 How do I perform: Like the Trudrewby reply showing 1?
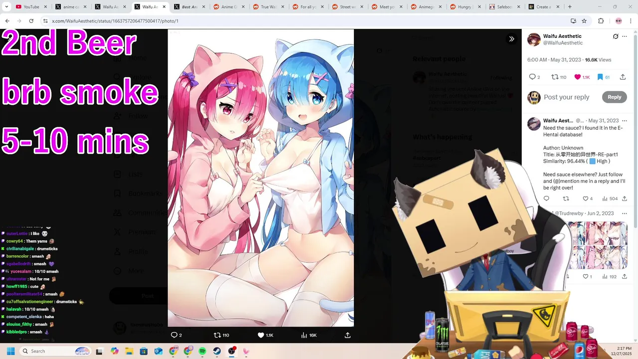pos(586,276)
